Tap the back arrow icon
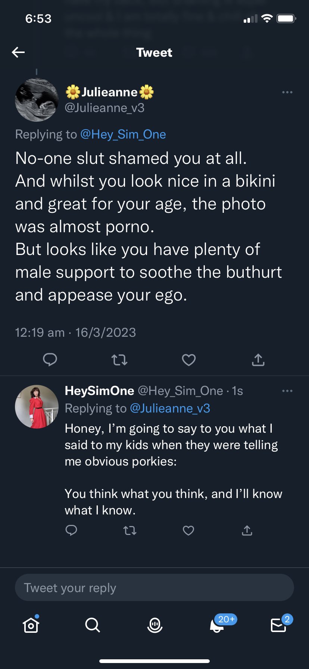This screenshot has width=309, height=669. 18,52
